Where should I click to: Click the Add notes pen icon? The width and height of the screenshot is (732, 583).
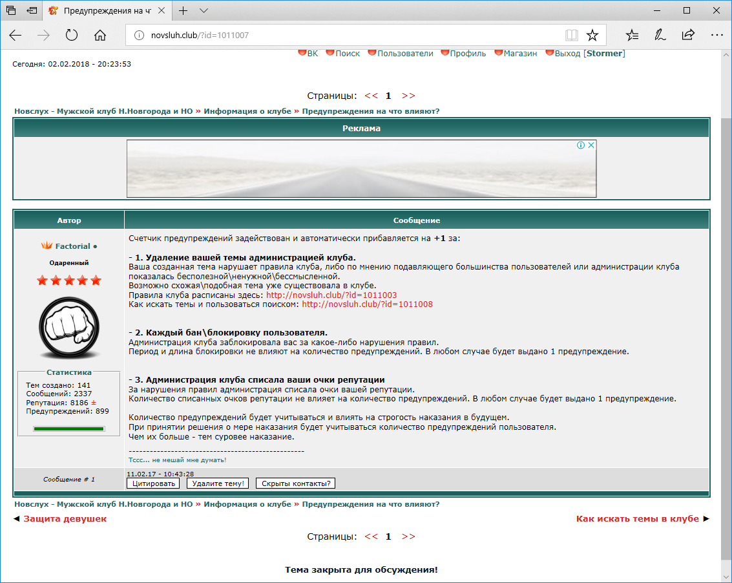click(x=660, y=35)
